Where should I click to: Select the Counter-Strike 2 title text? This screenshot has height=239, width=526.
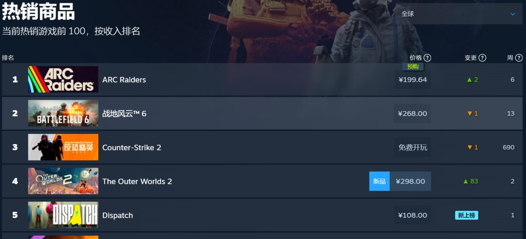[x=131, y=147]
